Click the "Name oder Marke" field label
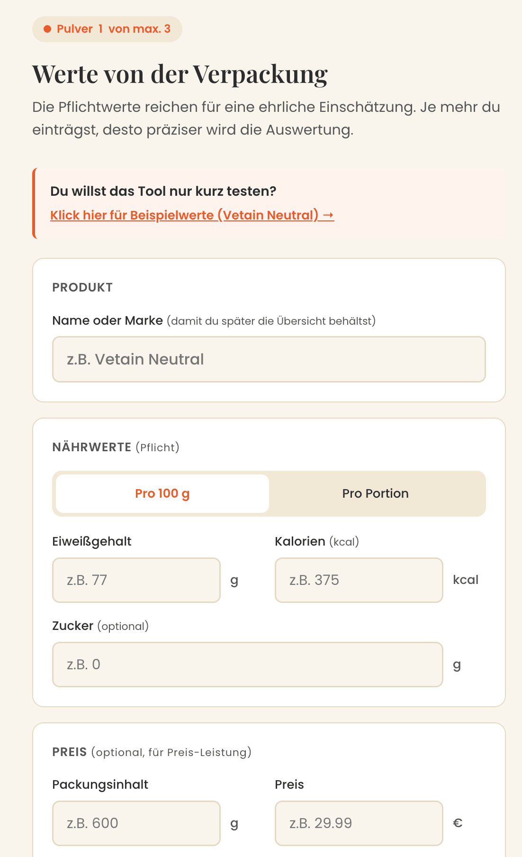The image size is (522, 857). 108,321
